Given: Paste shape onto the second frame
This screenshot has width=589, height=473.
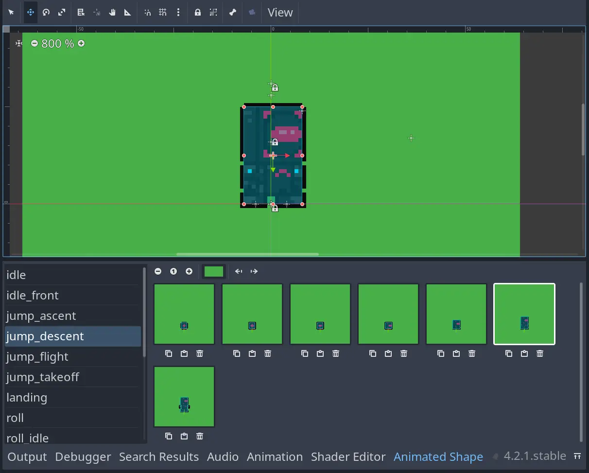Looking at the screenshot, I should [x=252, y=353].
